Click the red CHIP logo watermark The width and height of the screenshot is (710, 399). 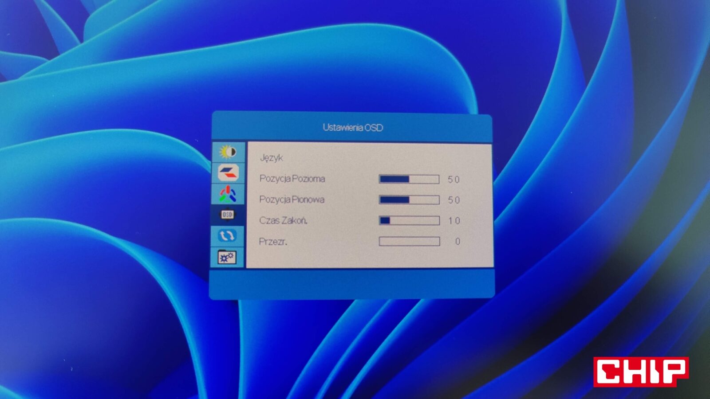pyautogui.click(x=640, y=372)
